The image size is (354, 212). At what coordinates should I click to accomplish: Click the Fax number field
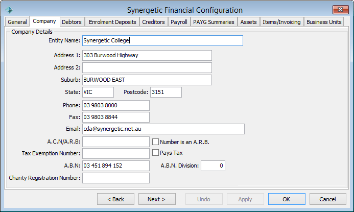116,117
